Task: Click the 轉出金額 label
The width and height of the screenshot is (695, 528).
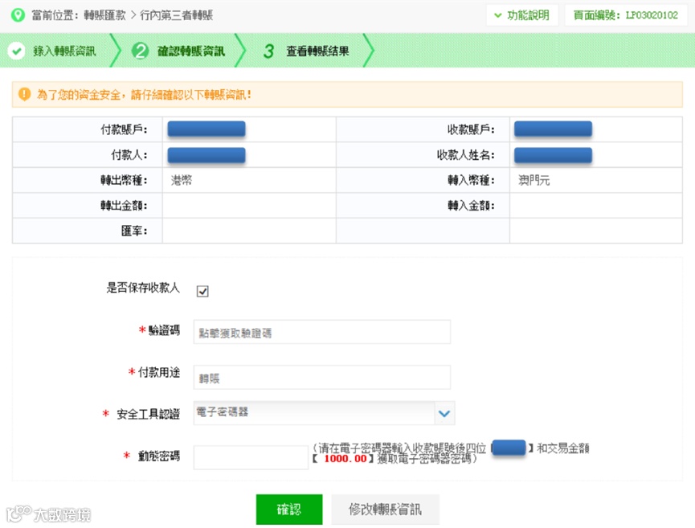Action: [x=124, y=205]
